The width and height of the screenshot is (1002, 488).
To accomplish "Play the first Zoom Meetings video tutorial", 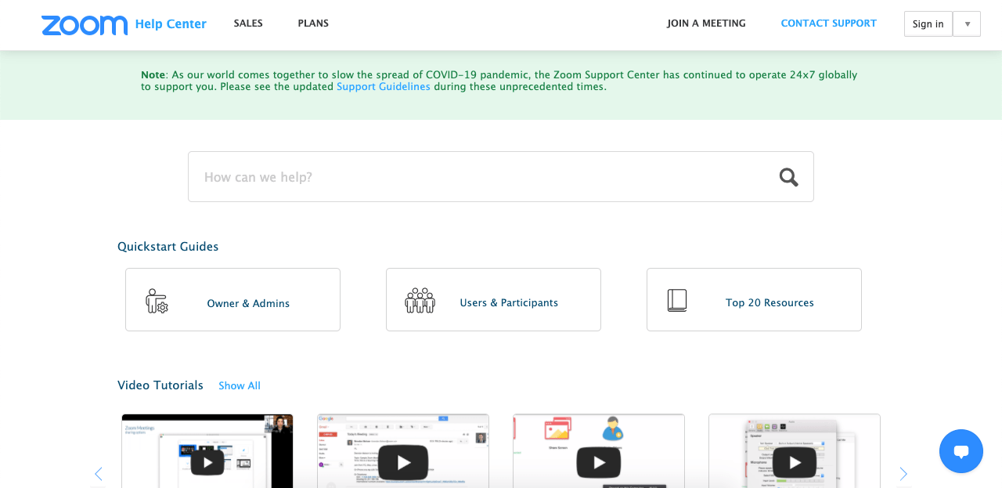I will coord(207,462).
